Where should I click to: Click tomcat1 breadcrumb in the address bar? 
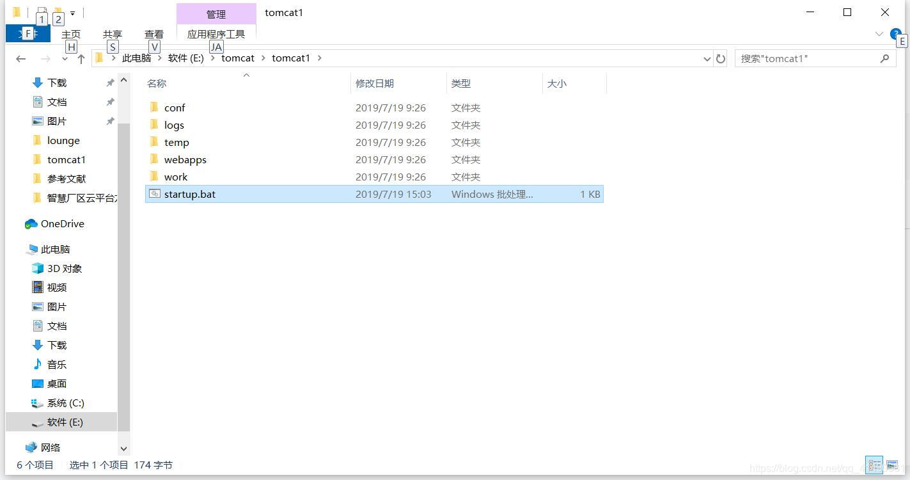click(x=291, y=58)
